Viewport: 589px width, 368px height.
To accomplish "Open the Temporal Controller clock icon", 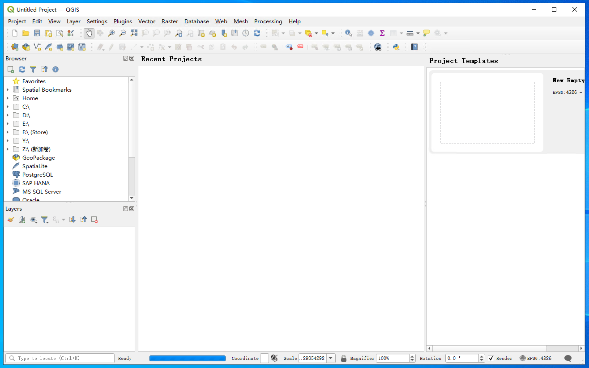I will 246,33.
